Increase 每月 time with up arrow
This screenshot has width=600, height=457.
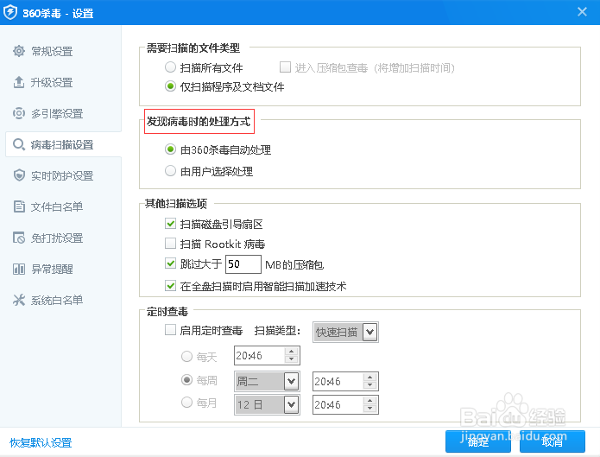369,401
